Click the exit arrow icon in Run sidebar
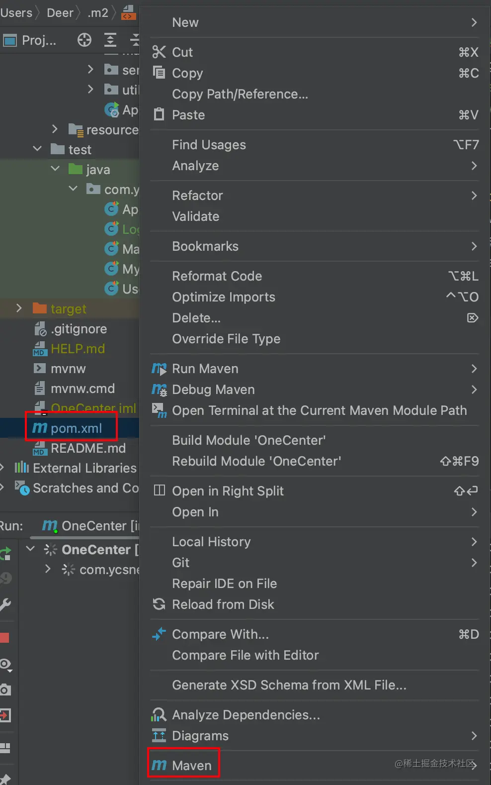The image size is (491, 785). click(5, 715)
